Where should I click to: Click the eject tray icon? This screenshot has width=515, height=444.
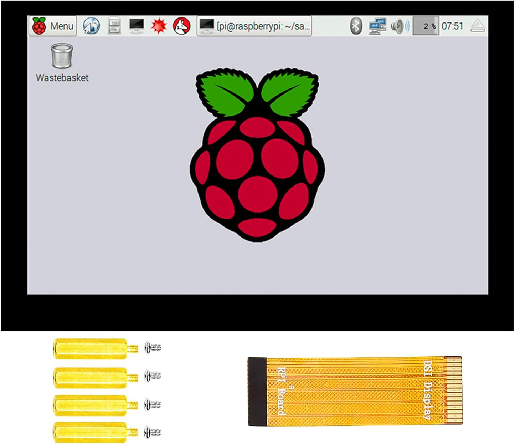click(478, 26)
